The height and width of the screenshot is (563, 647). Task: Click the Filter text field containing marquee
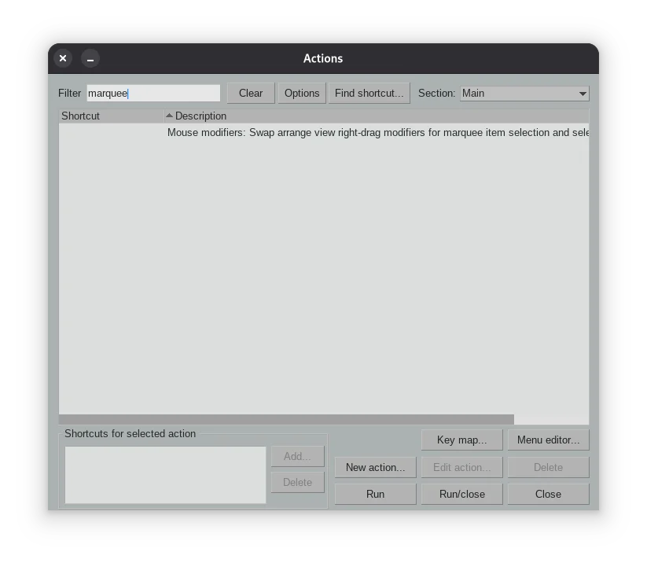153,94
